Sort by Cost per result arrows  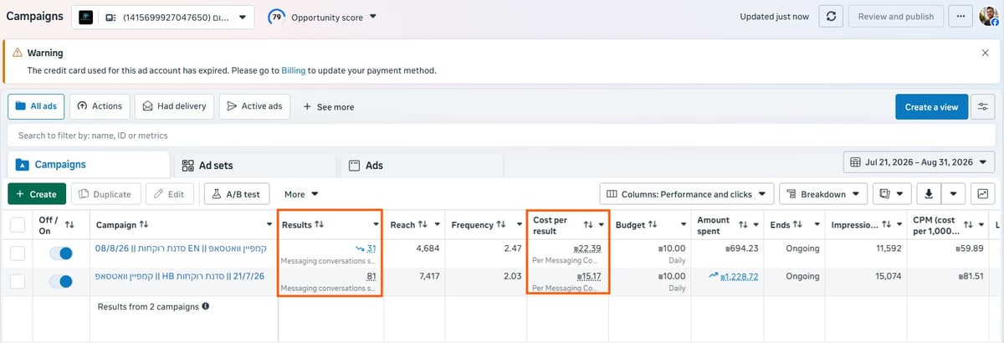tap(588, 225)
